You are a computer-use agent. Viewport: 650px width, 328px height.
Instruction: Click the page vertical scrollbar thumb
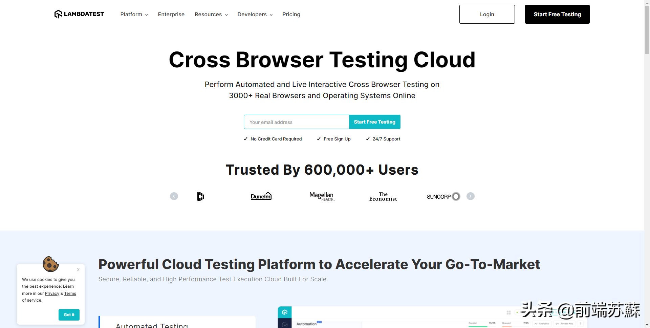(x=647, y=30)
